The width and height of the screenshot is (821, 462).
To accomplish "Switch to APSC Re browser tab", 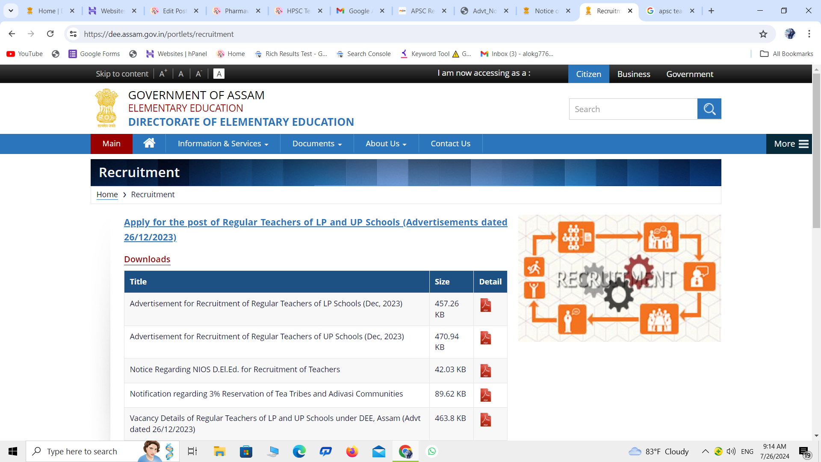I will coord(422,11).
